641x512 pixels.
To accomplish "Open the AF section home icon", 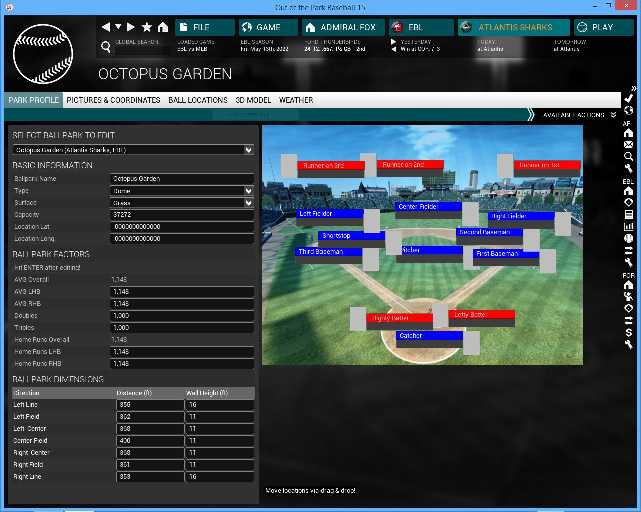I will [629, 133].
